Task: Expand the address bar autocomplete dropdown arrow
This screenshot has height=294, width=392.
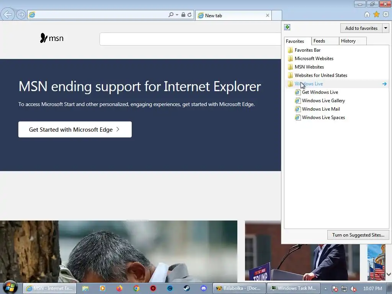Action: [177, 15]
